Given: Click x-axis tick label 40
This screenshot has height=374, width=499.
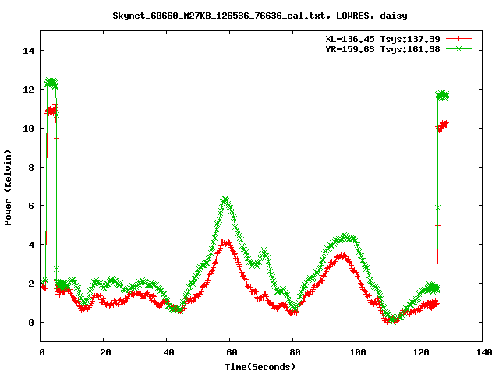Looking at the screenshot, I should coord(168,352).
